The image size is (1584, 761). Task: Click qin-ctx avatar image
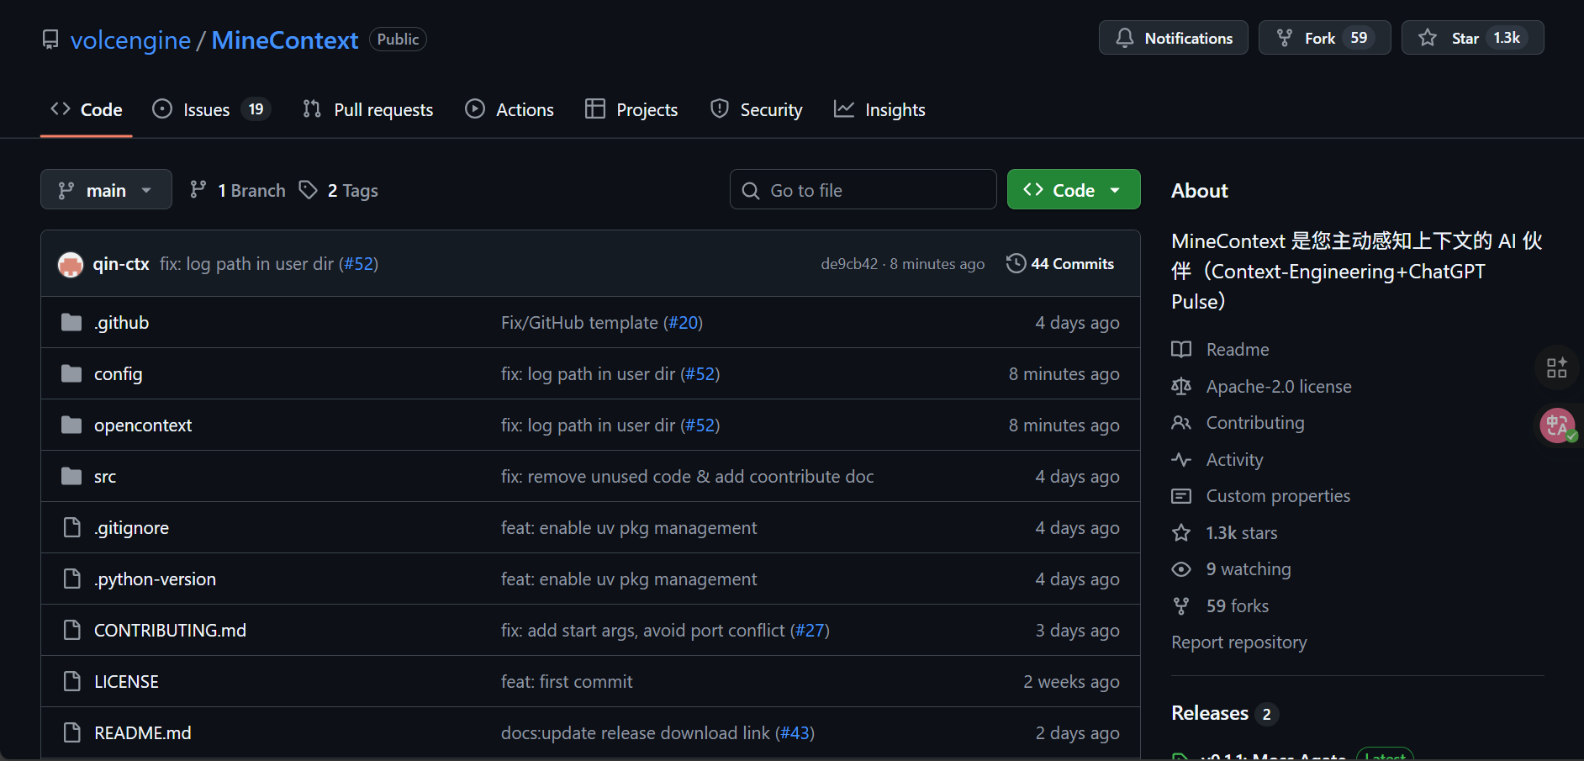pos(71,264)
